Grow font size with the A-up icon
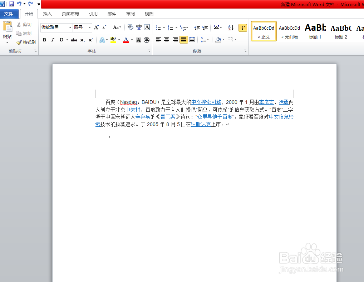 tap(96, 27)
